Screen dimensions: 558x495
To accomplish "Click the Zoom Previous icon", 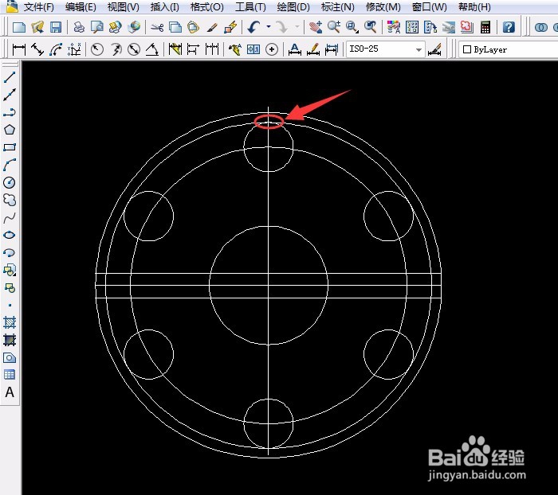I will (x=371, y=27).
